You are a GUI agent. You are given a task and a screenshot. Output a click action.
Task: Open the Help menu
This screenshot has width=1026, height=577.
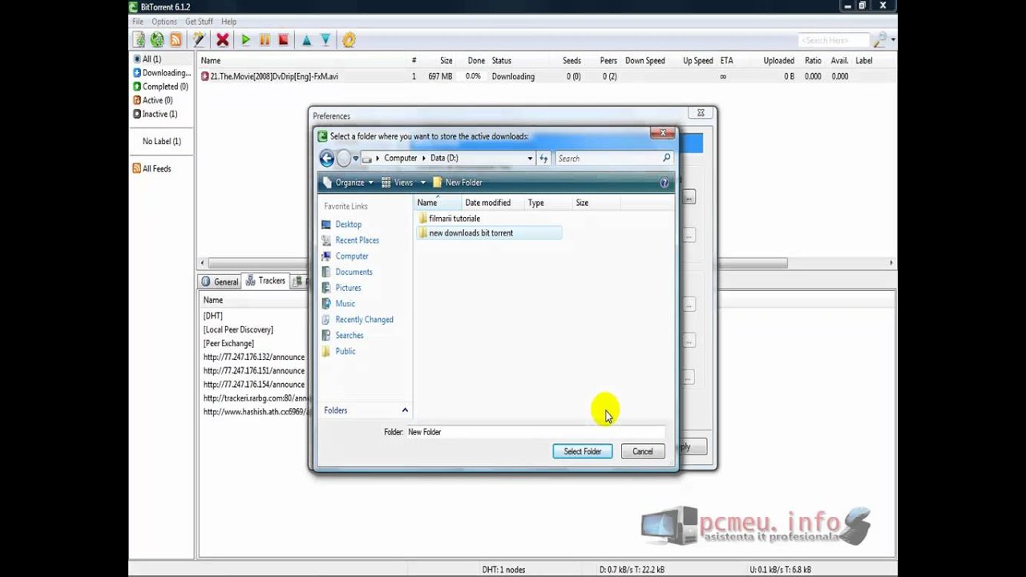tap(228, 22)
